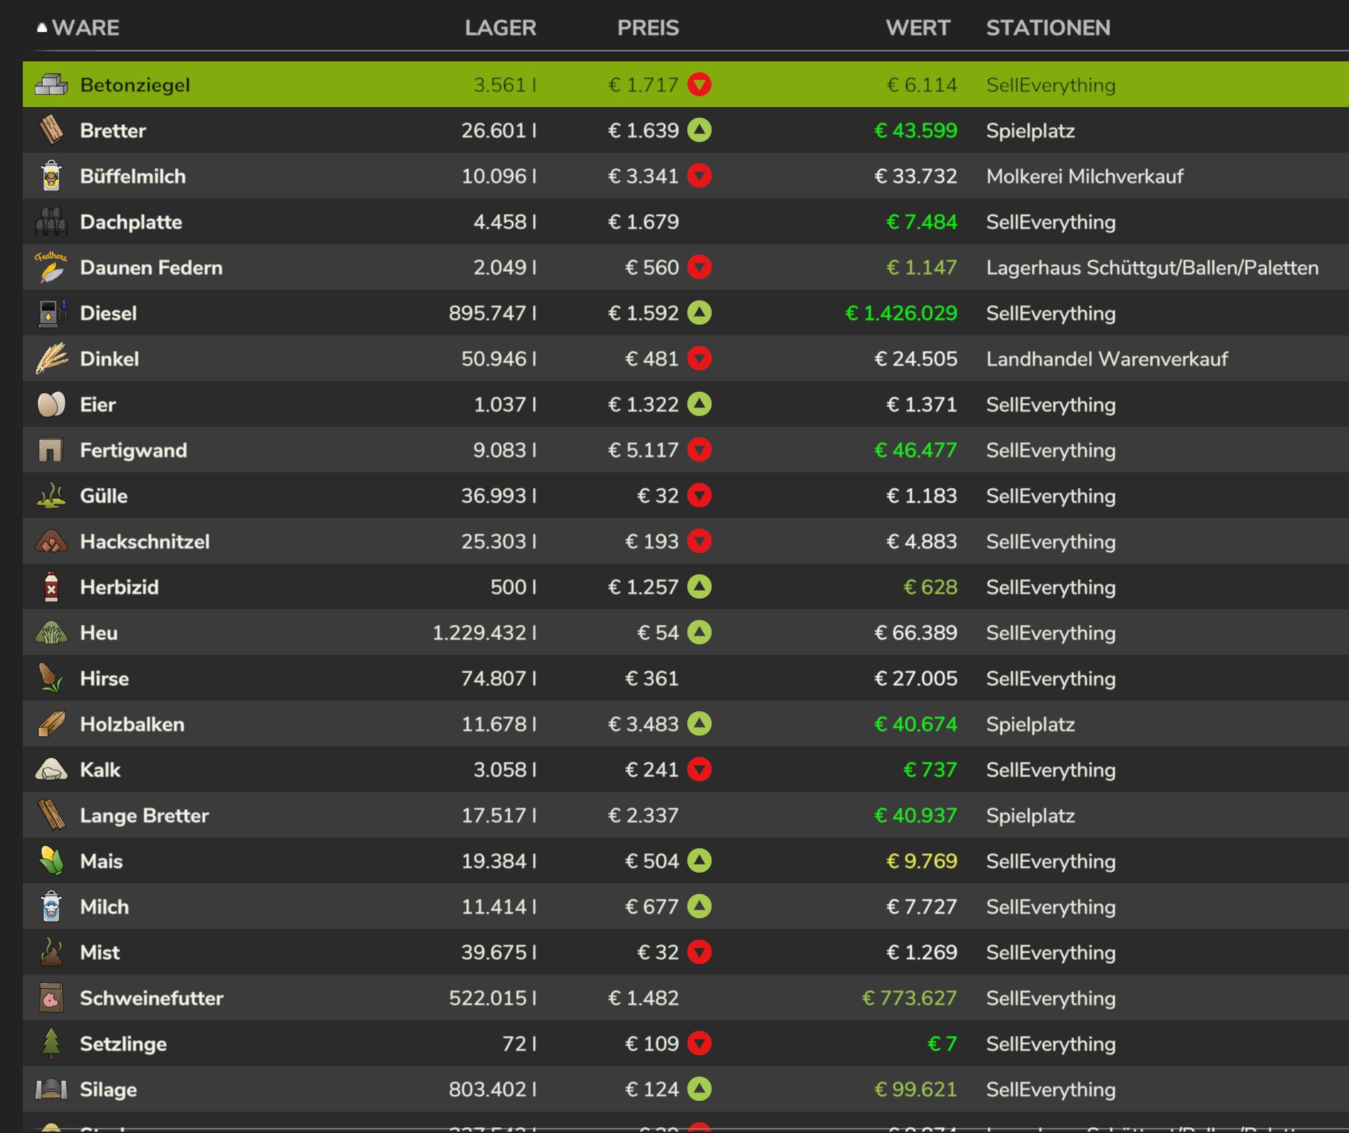Click the Dinkel grain ear icon

tap(51, 359)
